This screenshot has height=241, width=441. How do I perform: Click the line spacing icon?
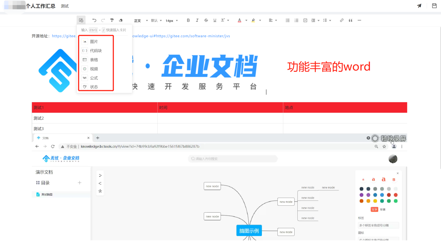point(325,20)
